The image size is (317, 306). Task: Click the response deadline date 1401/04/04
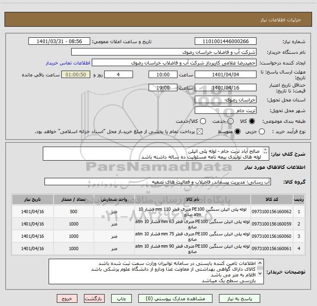pos(226,74)
